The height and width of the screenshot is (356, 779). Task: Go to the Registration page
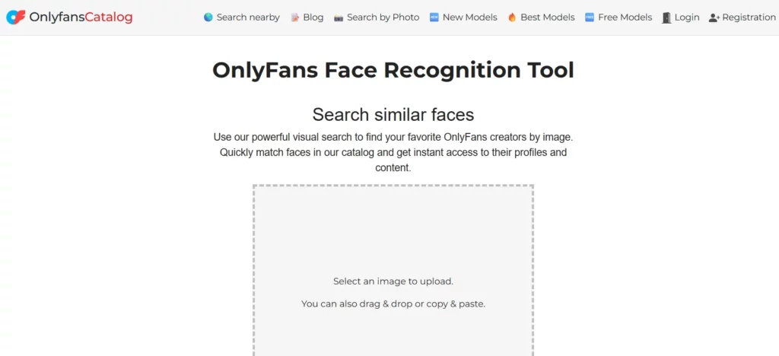[749, 17]
